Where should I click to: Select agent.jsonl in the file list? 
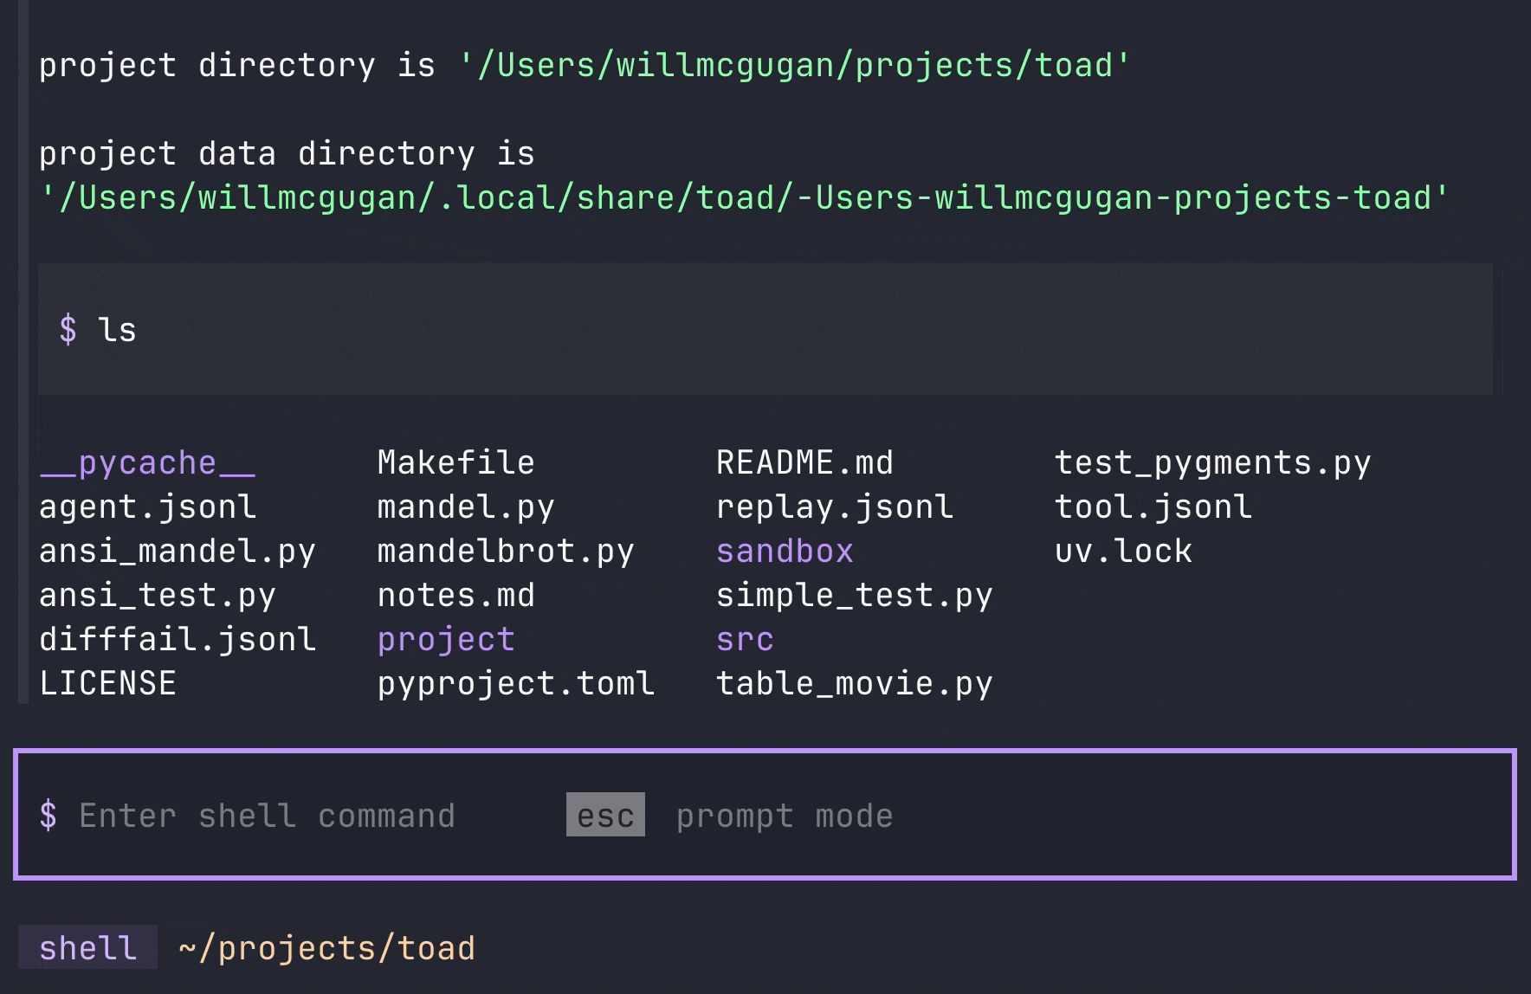click(x=147, y=507)
